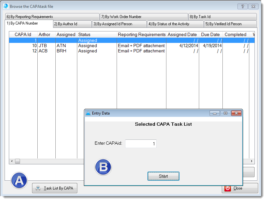Click the red power icon on Close button
Image resolution: width=266 pixels, height=201 pixels.
228,188
